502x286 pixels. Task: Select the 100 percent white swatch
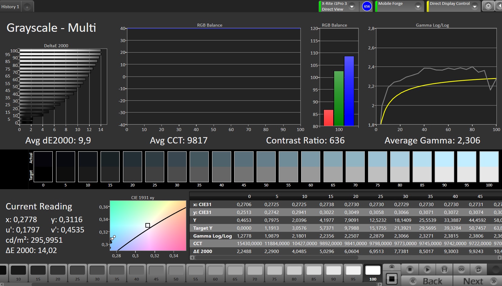tap(373, 273)
